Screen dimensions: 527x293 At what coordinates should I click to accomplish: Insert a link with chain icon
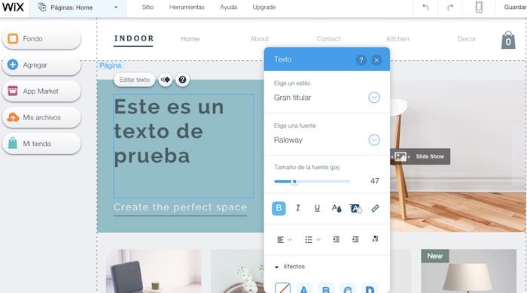click(375, 208)
